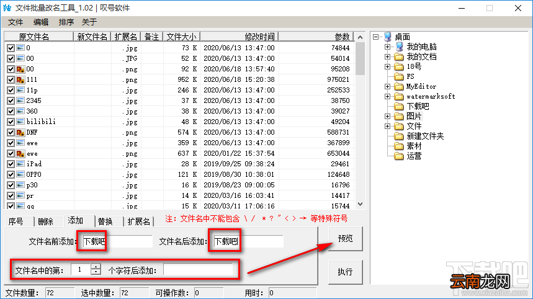Increase the character position spinner
This screenshot has width=533, height=299.
[x=96, y=267]
